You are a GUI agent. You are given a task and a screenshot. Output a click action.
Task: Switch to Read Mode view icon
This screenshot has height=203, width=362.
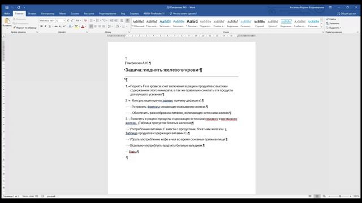pyautogui.click(x=310, y=196)
